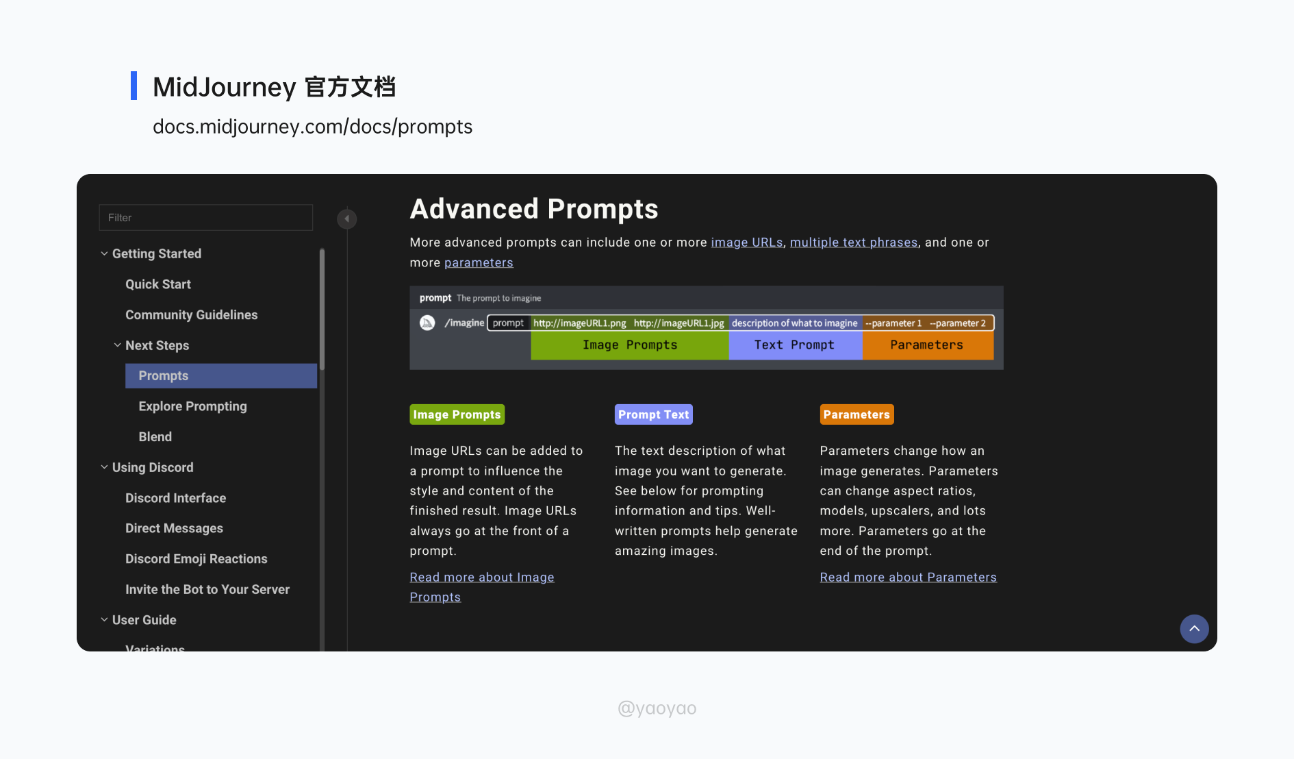Go to Explore Prompting page
Screen dimensions: 1294x759
[x=192, y=406]
